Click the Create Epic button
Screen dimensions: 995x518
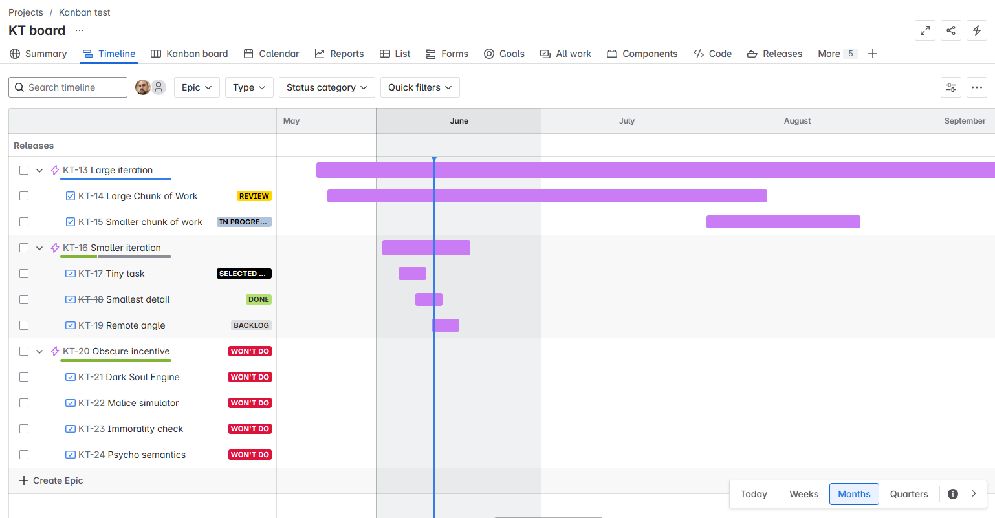coord(51,480)
